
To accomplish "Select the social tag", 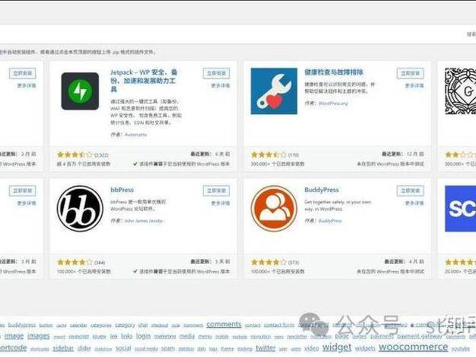I will tap(123, 348).
